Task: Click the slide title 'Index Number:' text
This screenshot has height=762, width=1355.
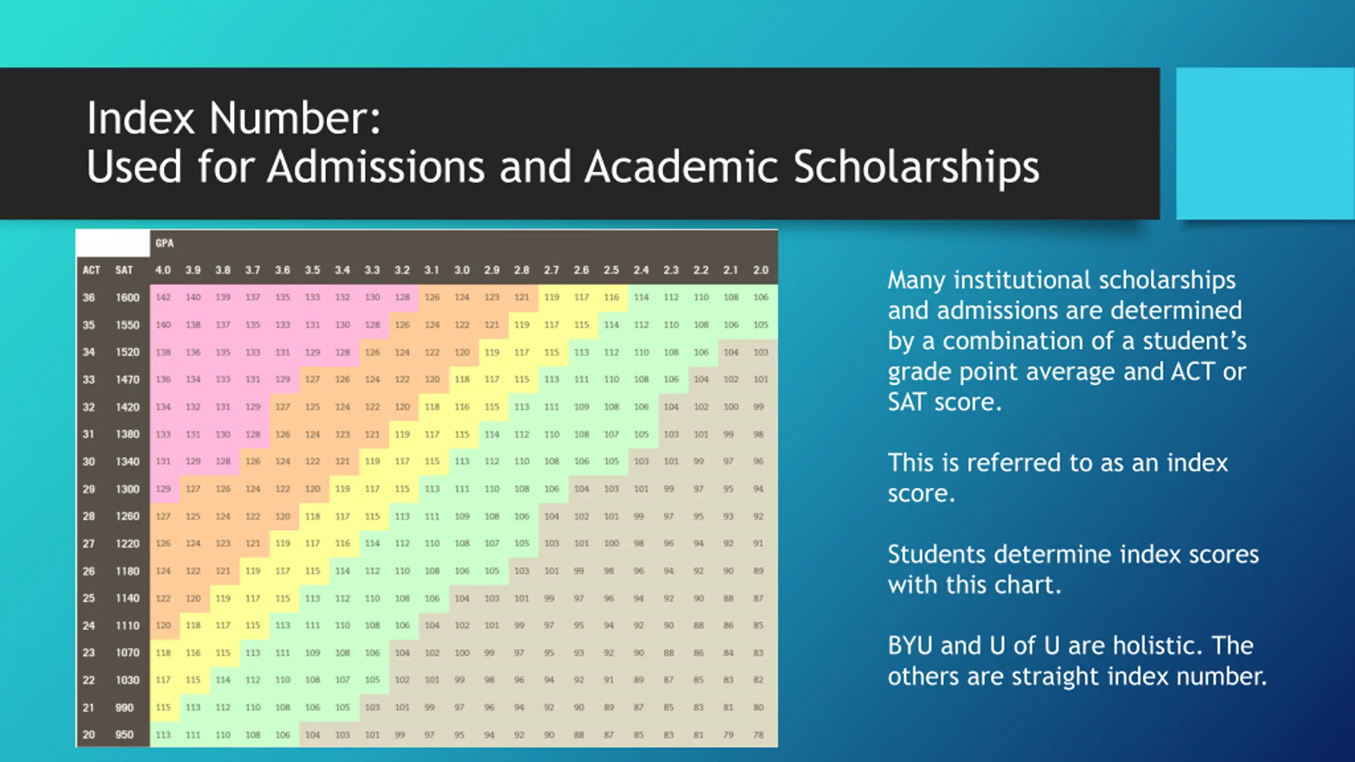Action: click(233, 117)
